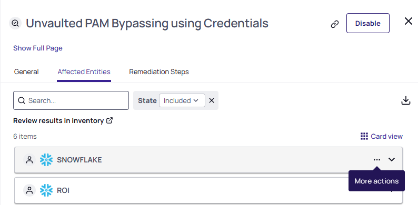Open the State Included dropdown
Viewport: 418px width, 205px height.
pos(182,100)
